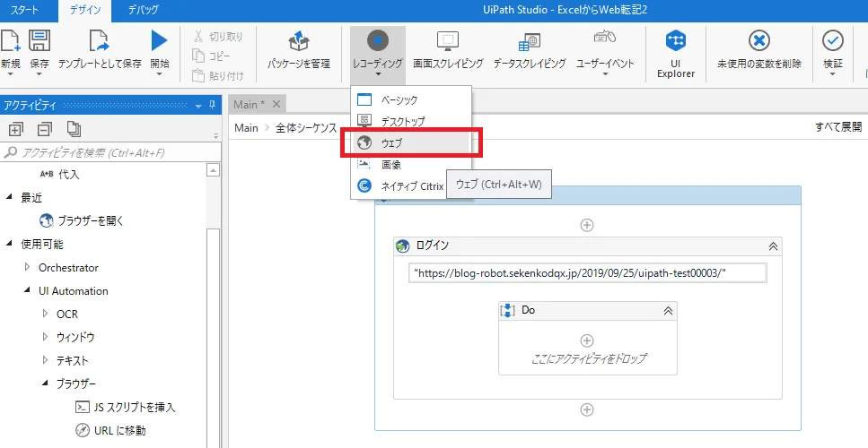Image resolution: width=868 pixels, height=448 pixels.
Task: Switch to the スタート tab
Action: (x=25, y=10)
